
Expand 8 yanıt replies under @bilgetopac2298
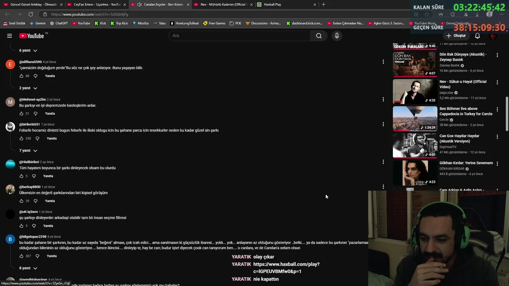28,268
